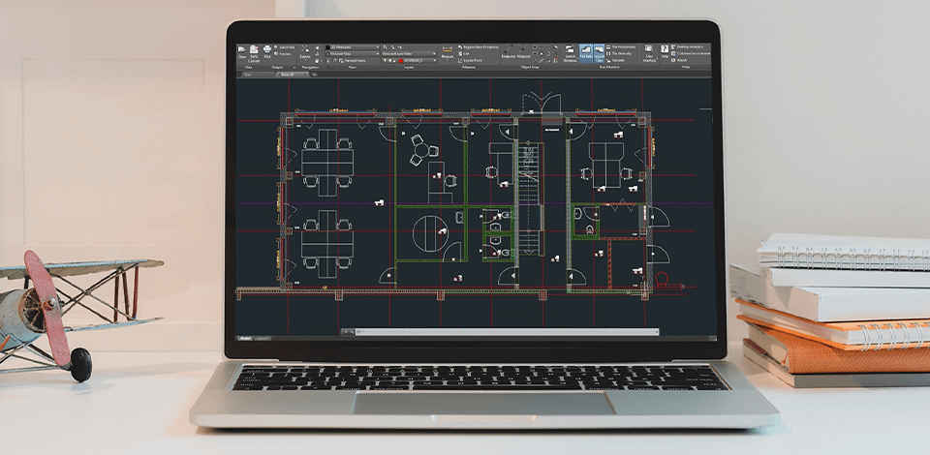Click the List tool in Measure panel
Image resolution: width=930 pixels, height=455 pixels.
[x=463, y=54]
